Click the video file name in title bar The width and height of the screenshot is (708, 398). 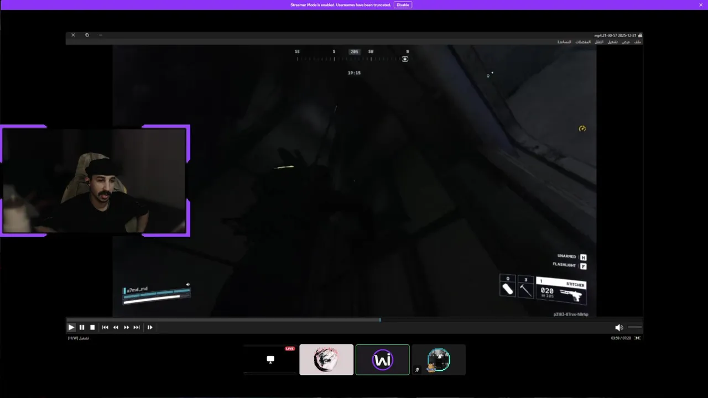pos(615,35)
